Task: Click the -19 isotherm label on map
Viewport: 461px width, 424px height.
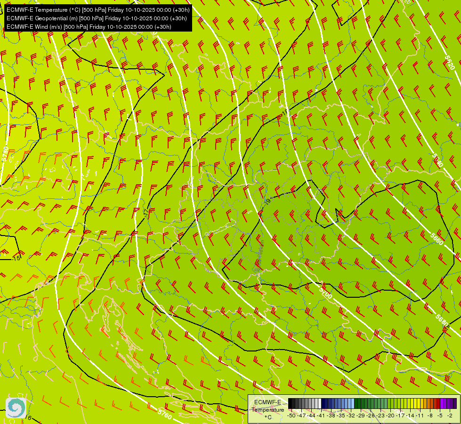Action: (267, 202)
